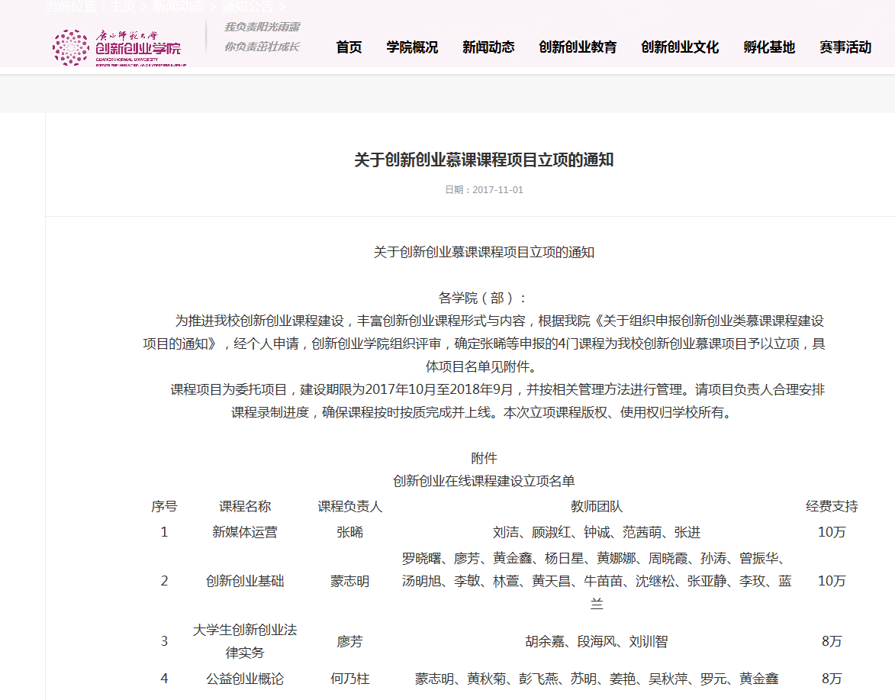Viewport: 895px width, 700px height.
Task: Click the slogan text 我负责阳光雨露
Action: click(x=262, y=27)
